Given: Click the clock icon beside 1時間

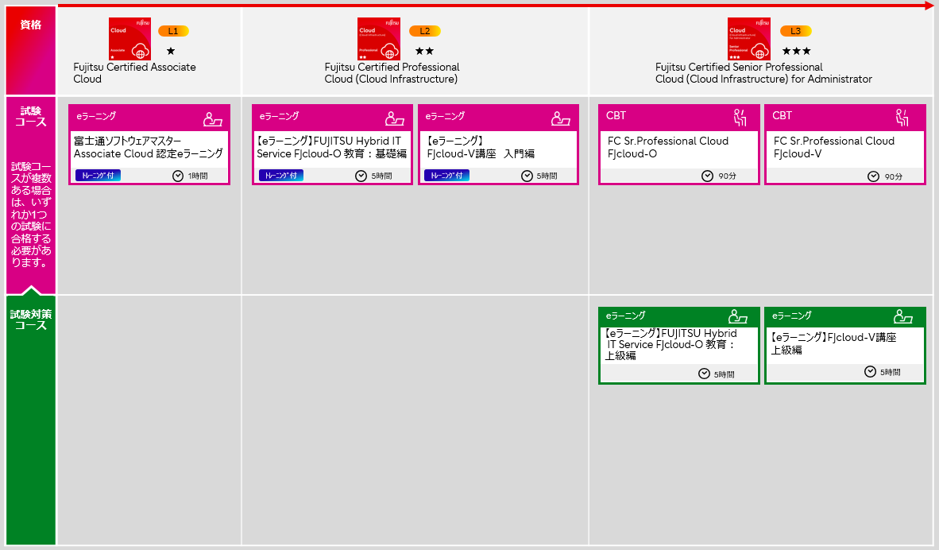Looking at the screenshot, I should point(178,176).
